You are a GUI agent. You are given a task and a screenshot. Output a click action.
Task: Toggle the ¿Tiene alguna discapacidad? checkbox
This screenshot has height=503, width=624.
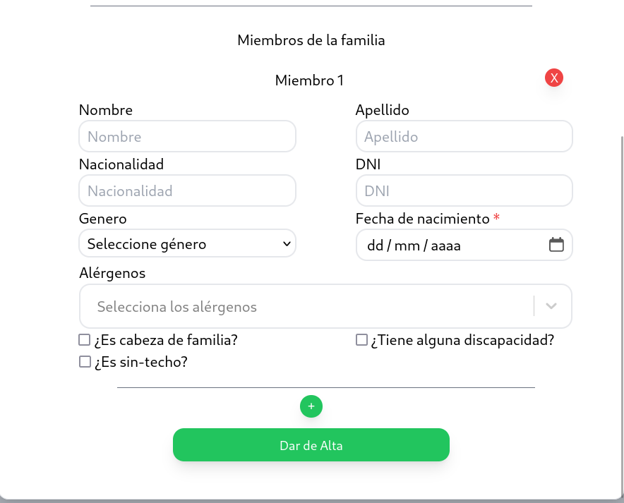[361, 340]
